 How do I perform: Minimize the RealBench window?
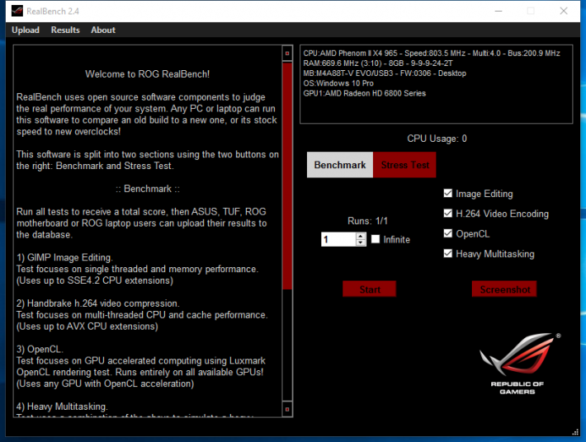tap(499, 12)
